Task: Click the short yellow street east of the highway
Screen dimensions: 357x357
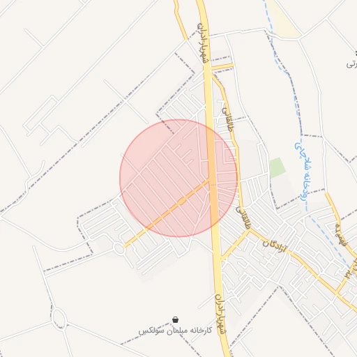Action: (x=222, y=67)
